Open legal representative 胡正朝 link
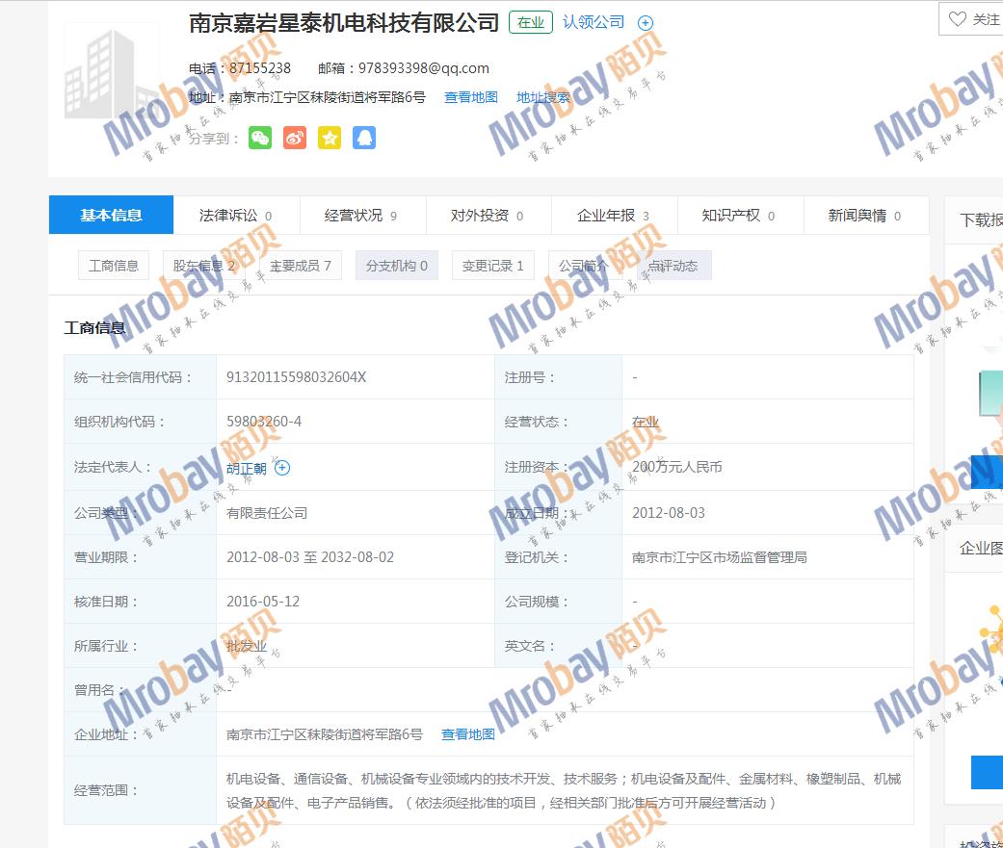Screen dimensions: 1003x848 [246, 468]
